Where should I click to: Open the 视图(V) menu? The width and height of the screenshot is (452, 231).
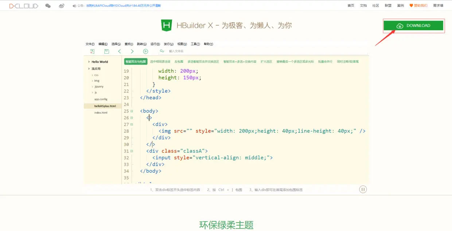(182, 44)
